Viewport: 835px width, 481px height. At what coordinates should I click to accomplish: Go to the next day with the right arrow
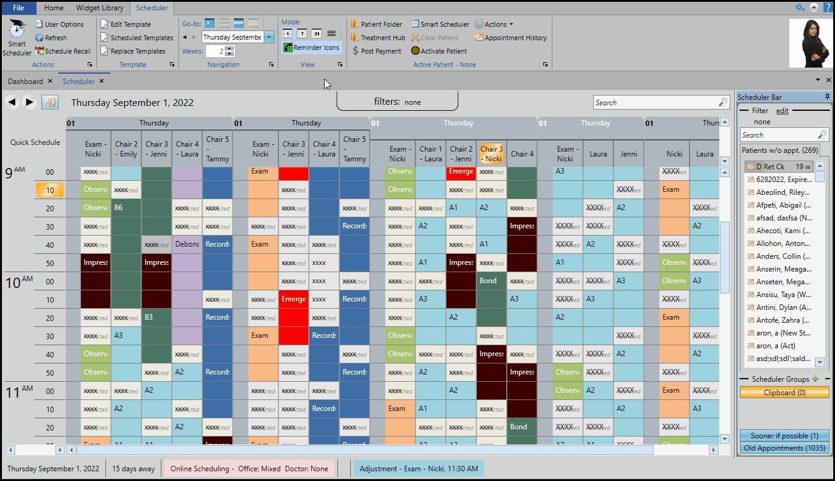(x=29, y=102)
